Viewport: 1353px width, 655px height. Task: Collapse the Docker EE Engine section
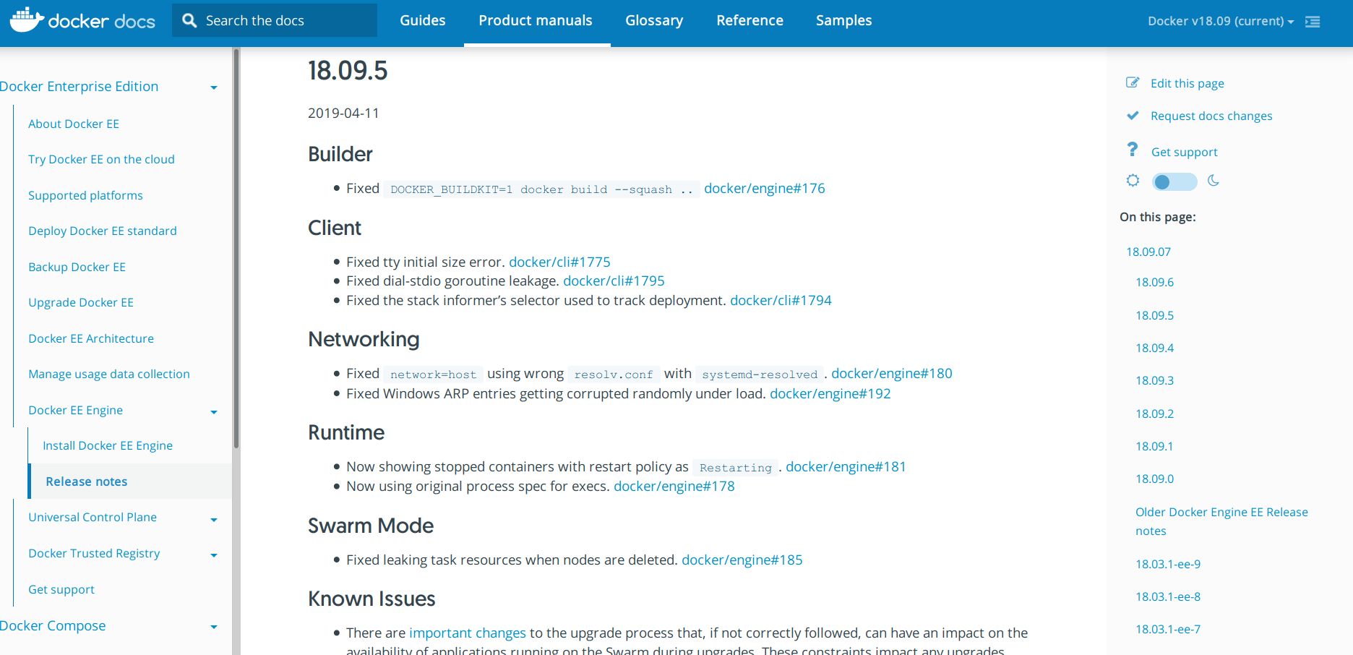pos(213,412)
